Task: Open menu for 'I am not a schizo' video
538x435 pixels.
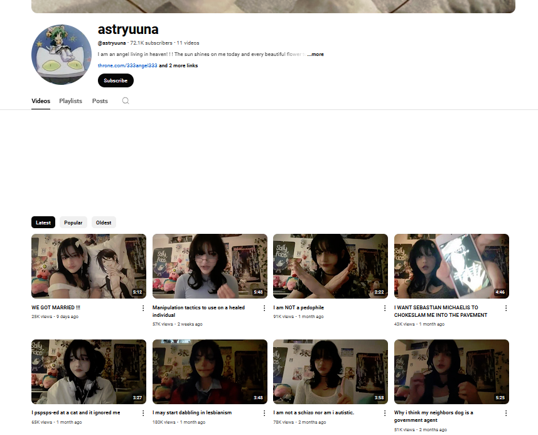Action: click(x=385, y=413)
